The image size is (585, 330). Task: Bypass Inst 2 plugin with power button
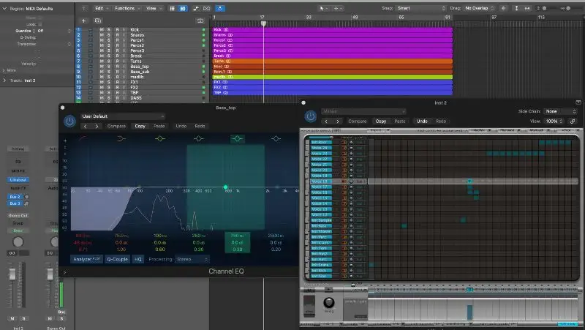tap(311, 116)
